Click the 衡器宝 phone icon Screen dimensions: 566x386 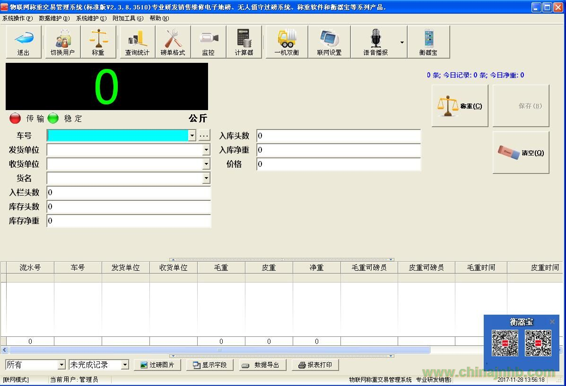point(428,42)
